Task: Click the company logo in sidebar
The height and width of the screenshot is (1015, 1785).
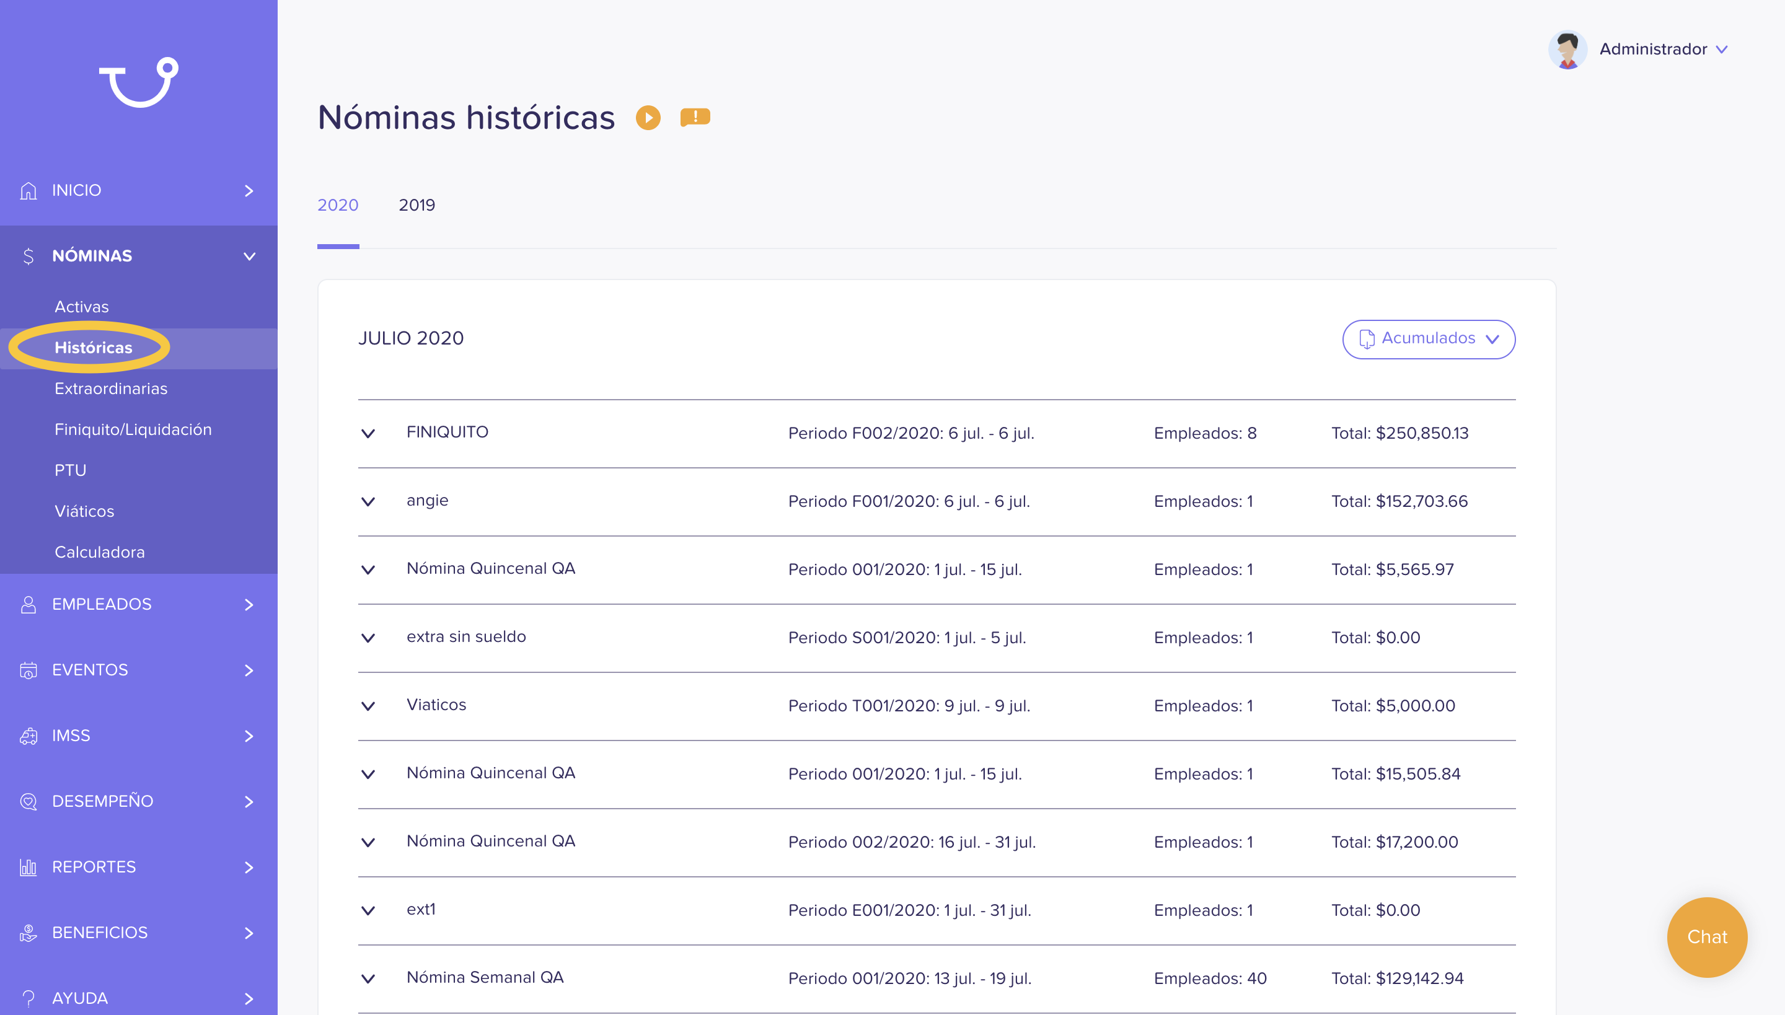Action: click(x=139, y=82)
